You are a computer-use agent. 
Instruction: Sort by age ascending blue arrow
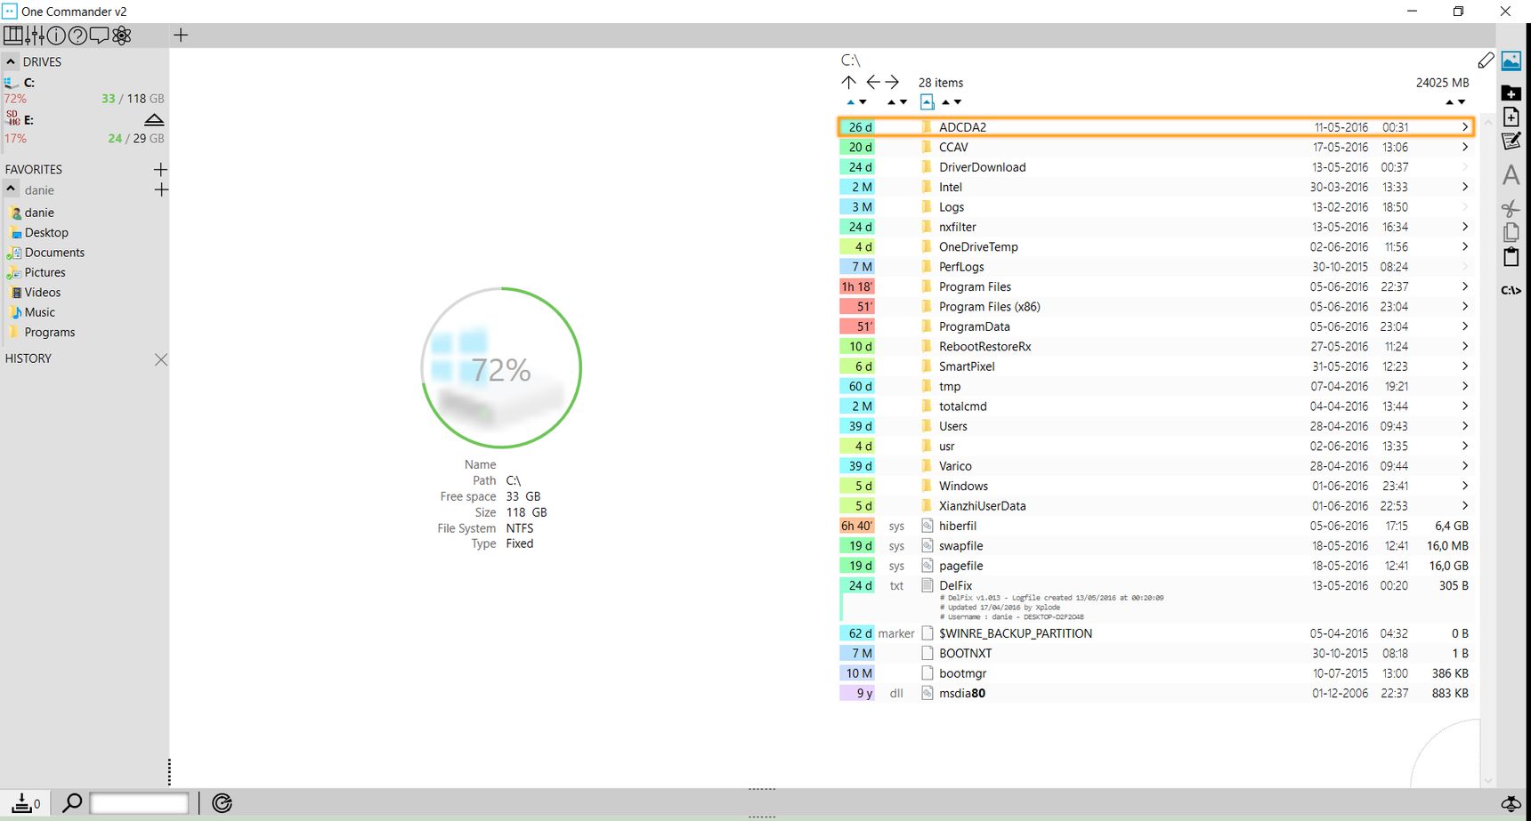click(851, 102)
